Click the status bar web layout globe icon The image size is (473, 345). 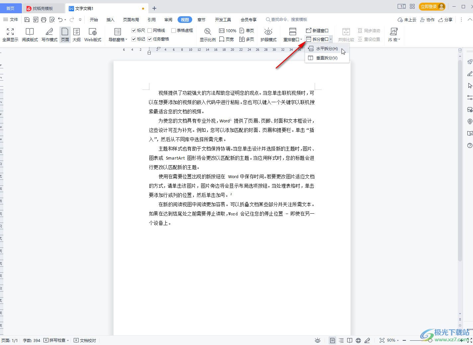pyautogui.click(x=358, y=340)
